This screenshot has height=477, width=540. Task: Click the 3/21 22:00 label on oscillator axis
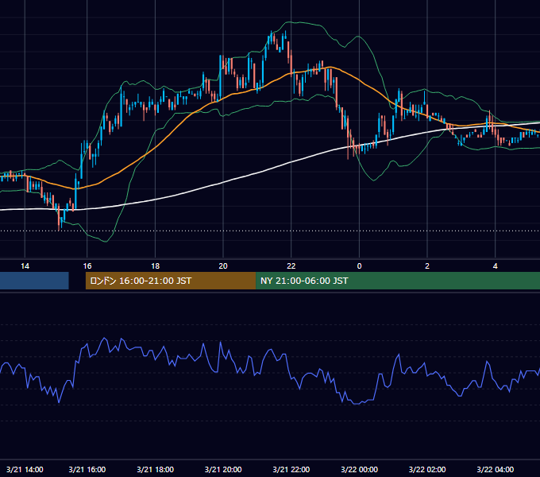click(291, 469)
